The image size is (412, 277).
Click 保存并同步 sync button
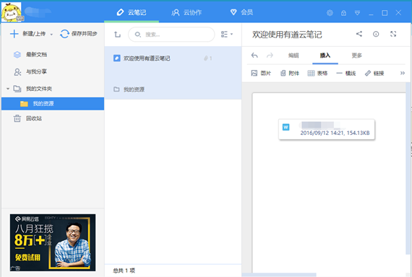point(79,34)
